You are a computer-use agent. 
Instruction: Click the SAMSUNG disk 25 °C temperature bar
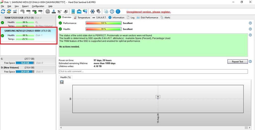pos(25,39)
